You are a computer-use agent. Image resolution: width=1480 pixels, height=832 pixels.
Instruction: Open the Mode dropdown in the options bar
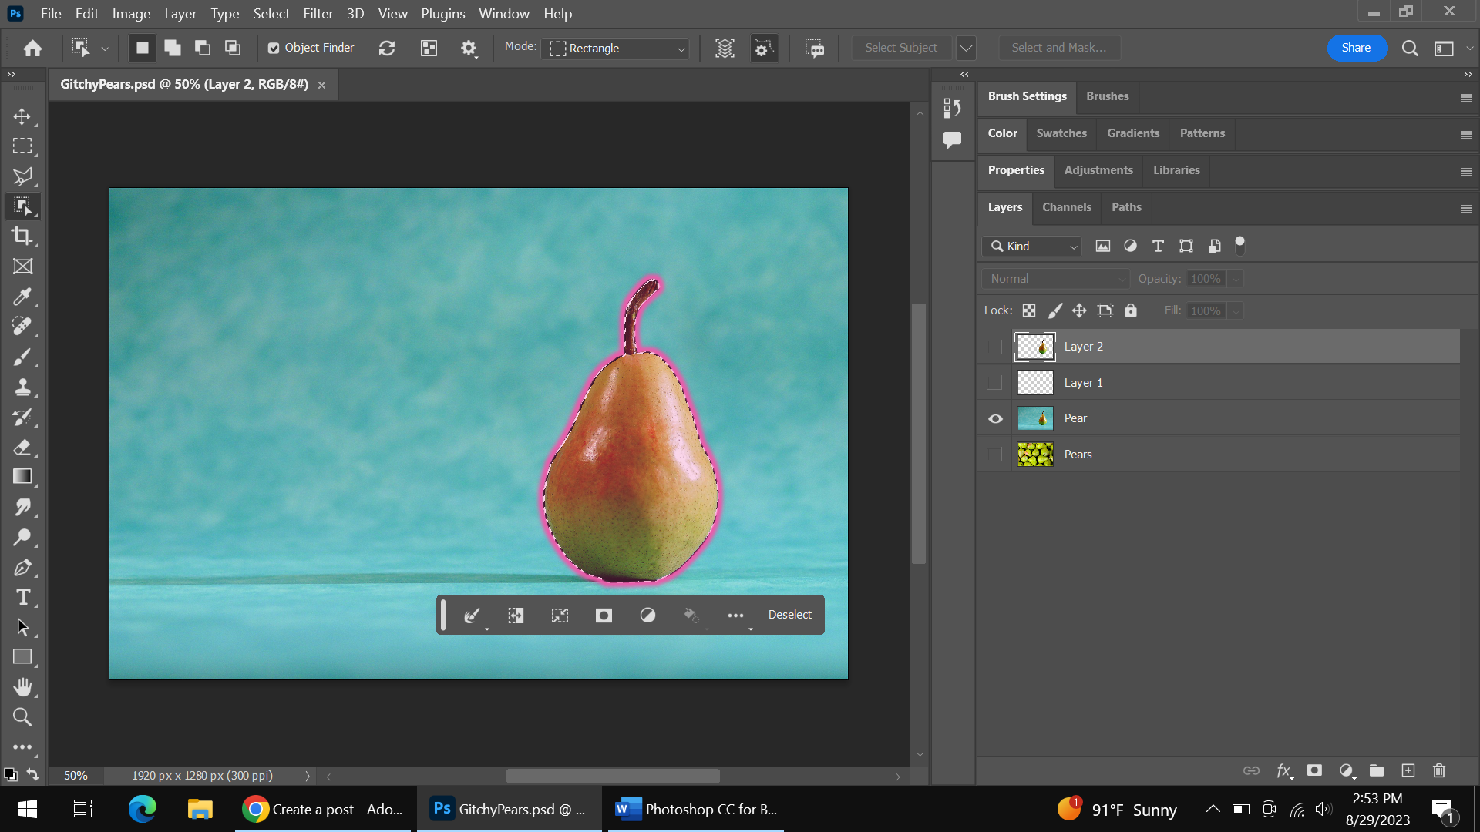point(614,48)
